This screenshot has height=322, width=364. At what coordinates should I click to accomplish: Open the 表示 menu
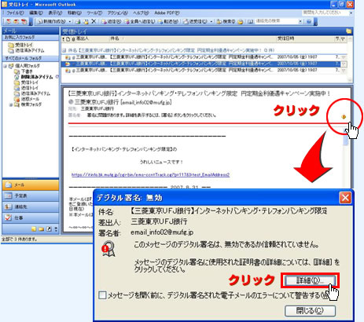(x=55, y=13)
